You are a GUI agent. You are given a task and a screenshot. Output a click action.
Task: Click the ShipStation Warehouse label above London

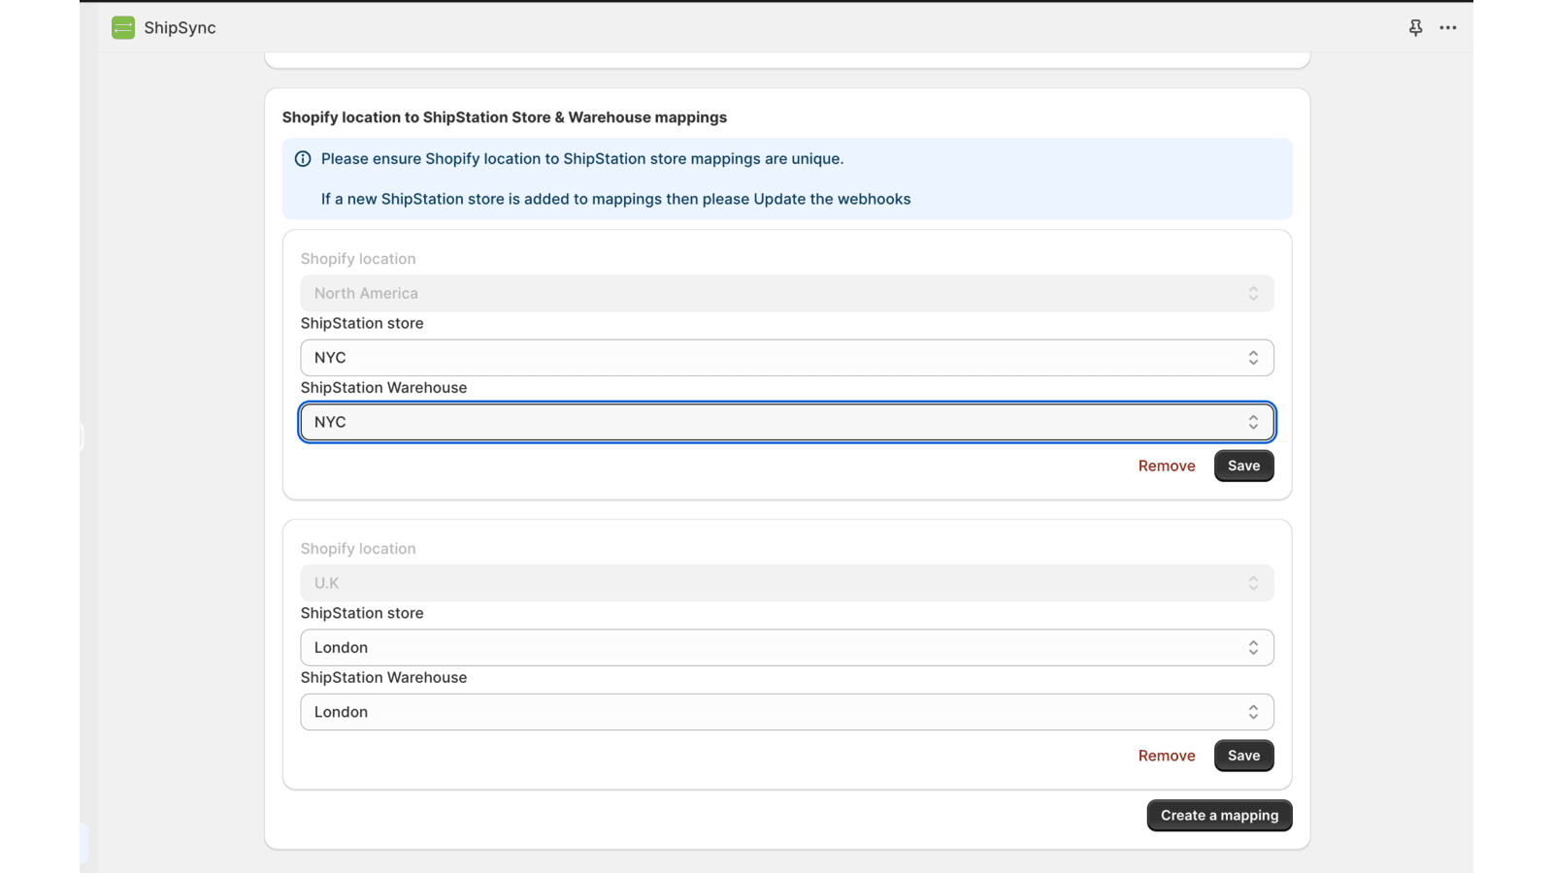(383, 677)
